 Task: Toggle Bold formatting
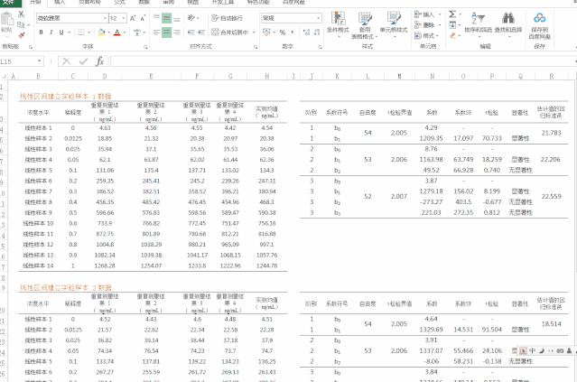pos(41,33)
